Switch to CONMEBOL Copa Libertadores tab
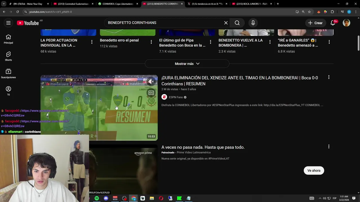The width and height of the screenshot is (360, 202). coord(118,4)
